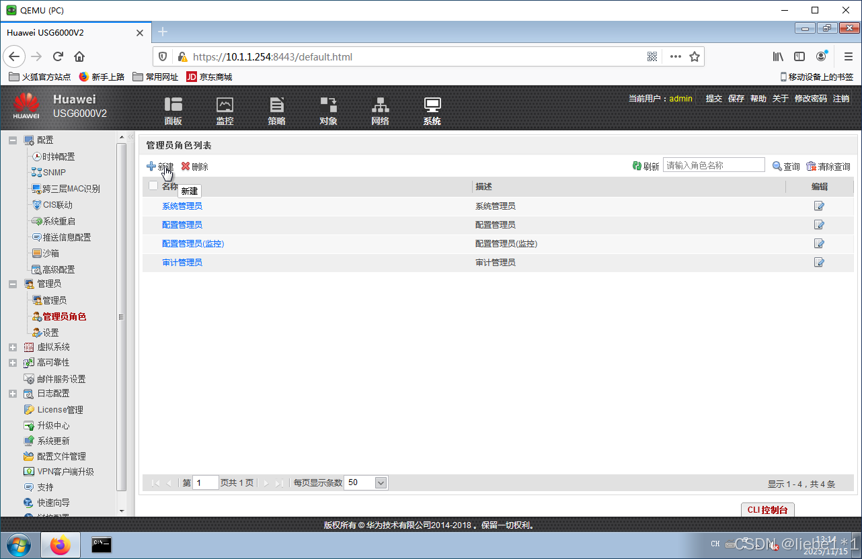862x559 pixels.
Task: Click the 保存 save link
Action: click(x=736, y=98)
